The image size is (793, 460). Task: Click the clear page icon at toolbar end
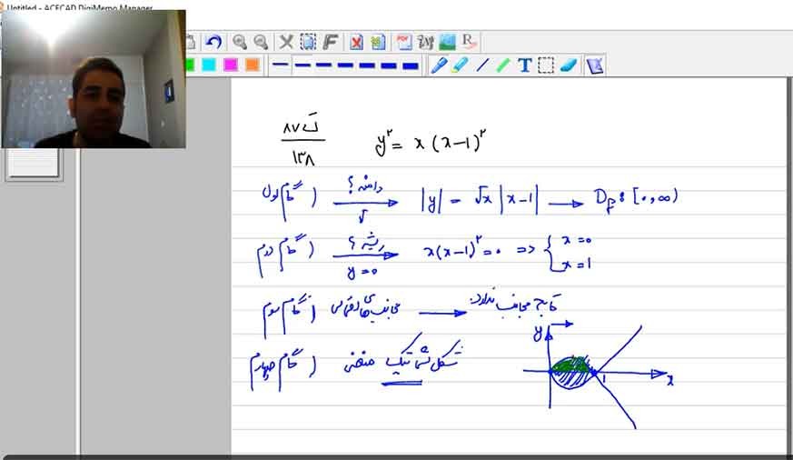pyautogui.click(x=595, y=65)
